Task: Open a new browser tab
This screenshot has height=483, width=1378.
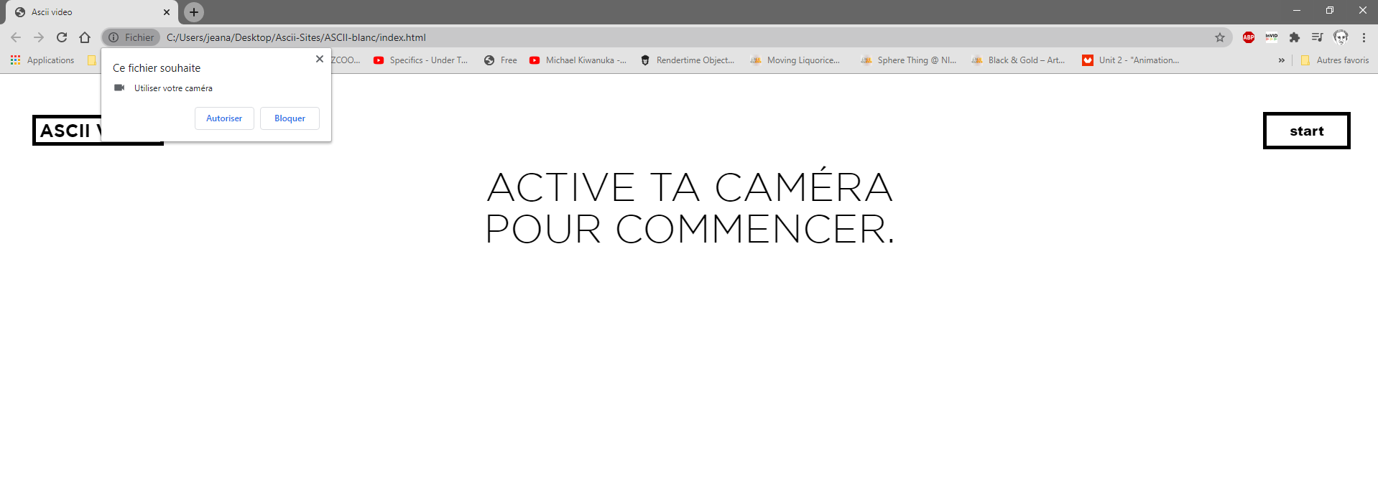Action: 194,12
